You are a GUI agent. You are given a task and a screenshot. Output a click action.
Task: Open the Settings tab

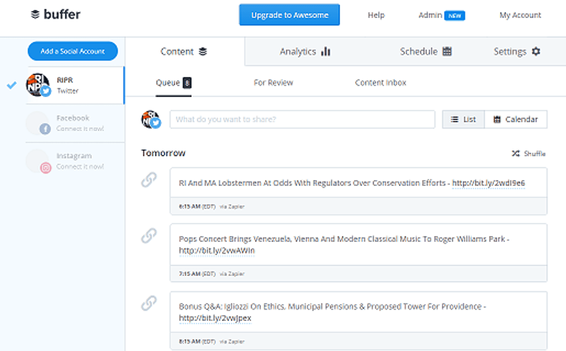click(x=517, y=51)
